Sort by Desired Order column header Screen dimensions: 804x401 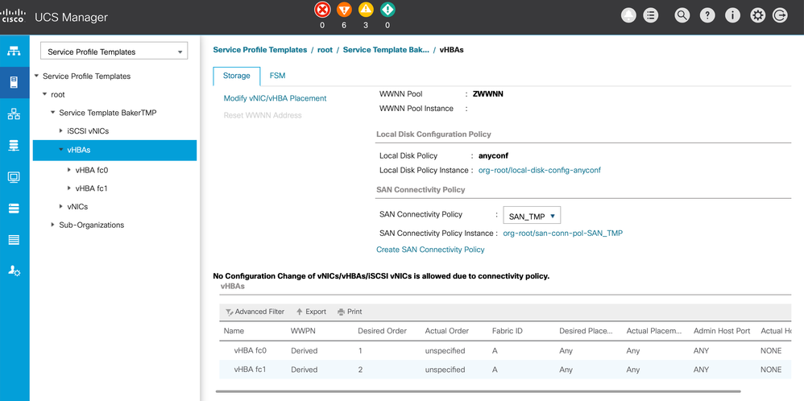pyautogui.click(x=382, y=331)
